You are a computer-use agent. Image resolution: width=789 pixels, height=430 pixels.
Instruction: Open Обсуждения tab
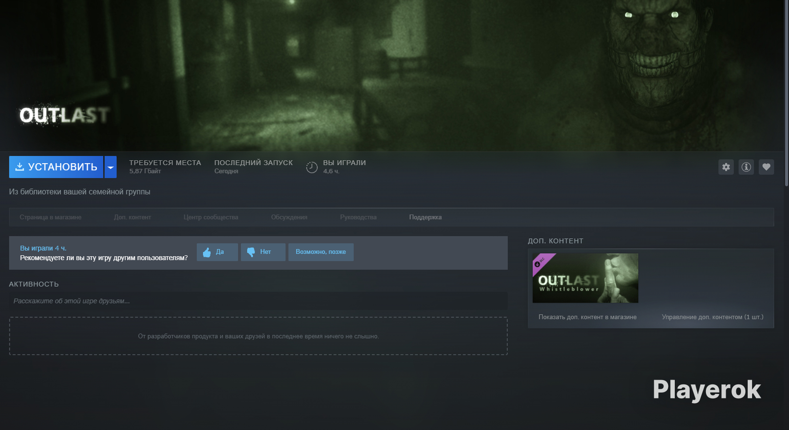pyautogui.click(x=289, y=217)
